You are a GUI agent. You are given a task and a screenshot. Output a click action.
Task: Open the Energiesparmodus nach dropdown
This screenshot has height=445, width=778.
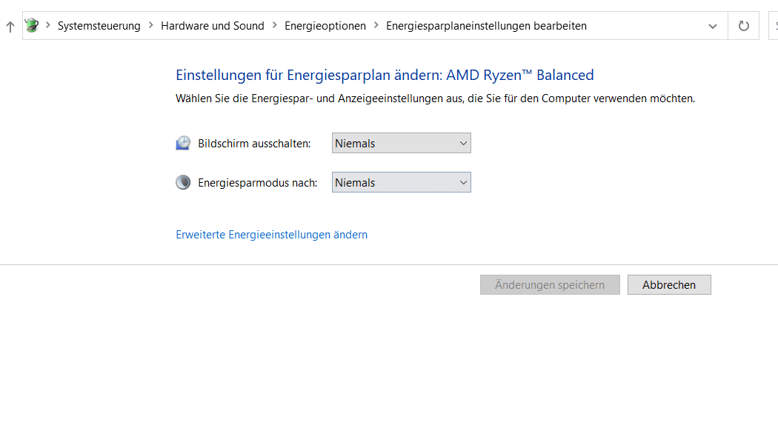pos(401,183)
